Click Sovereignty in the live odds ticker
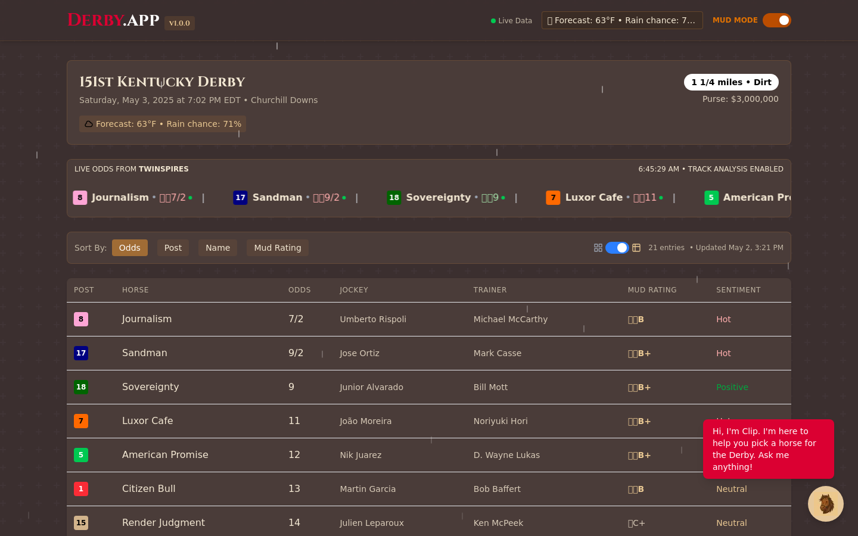This screenshot has height=536, width=858. coord(439,197)
